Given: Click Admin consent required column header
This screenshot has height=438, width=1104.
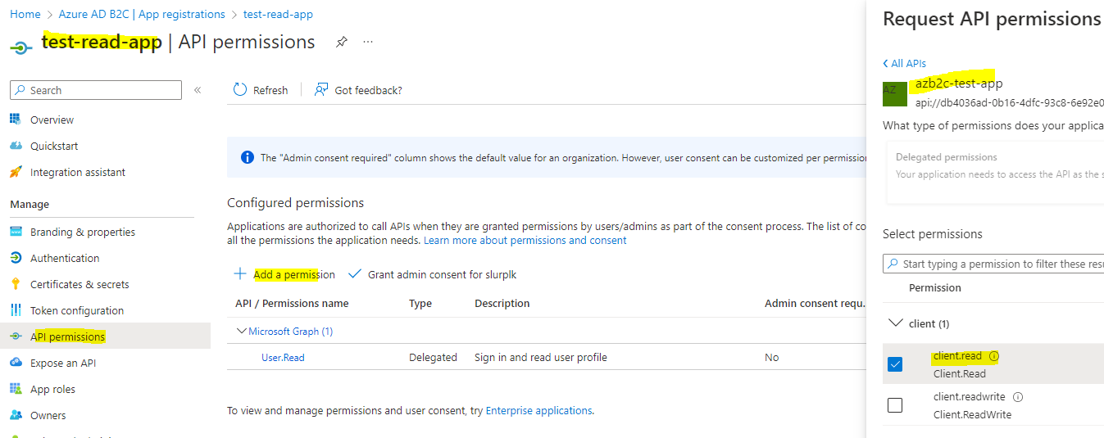Looking at the screenshot, I should 815,303.
